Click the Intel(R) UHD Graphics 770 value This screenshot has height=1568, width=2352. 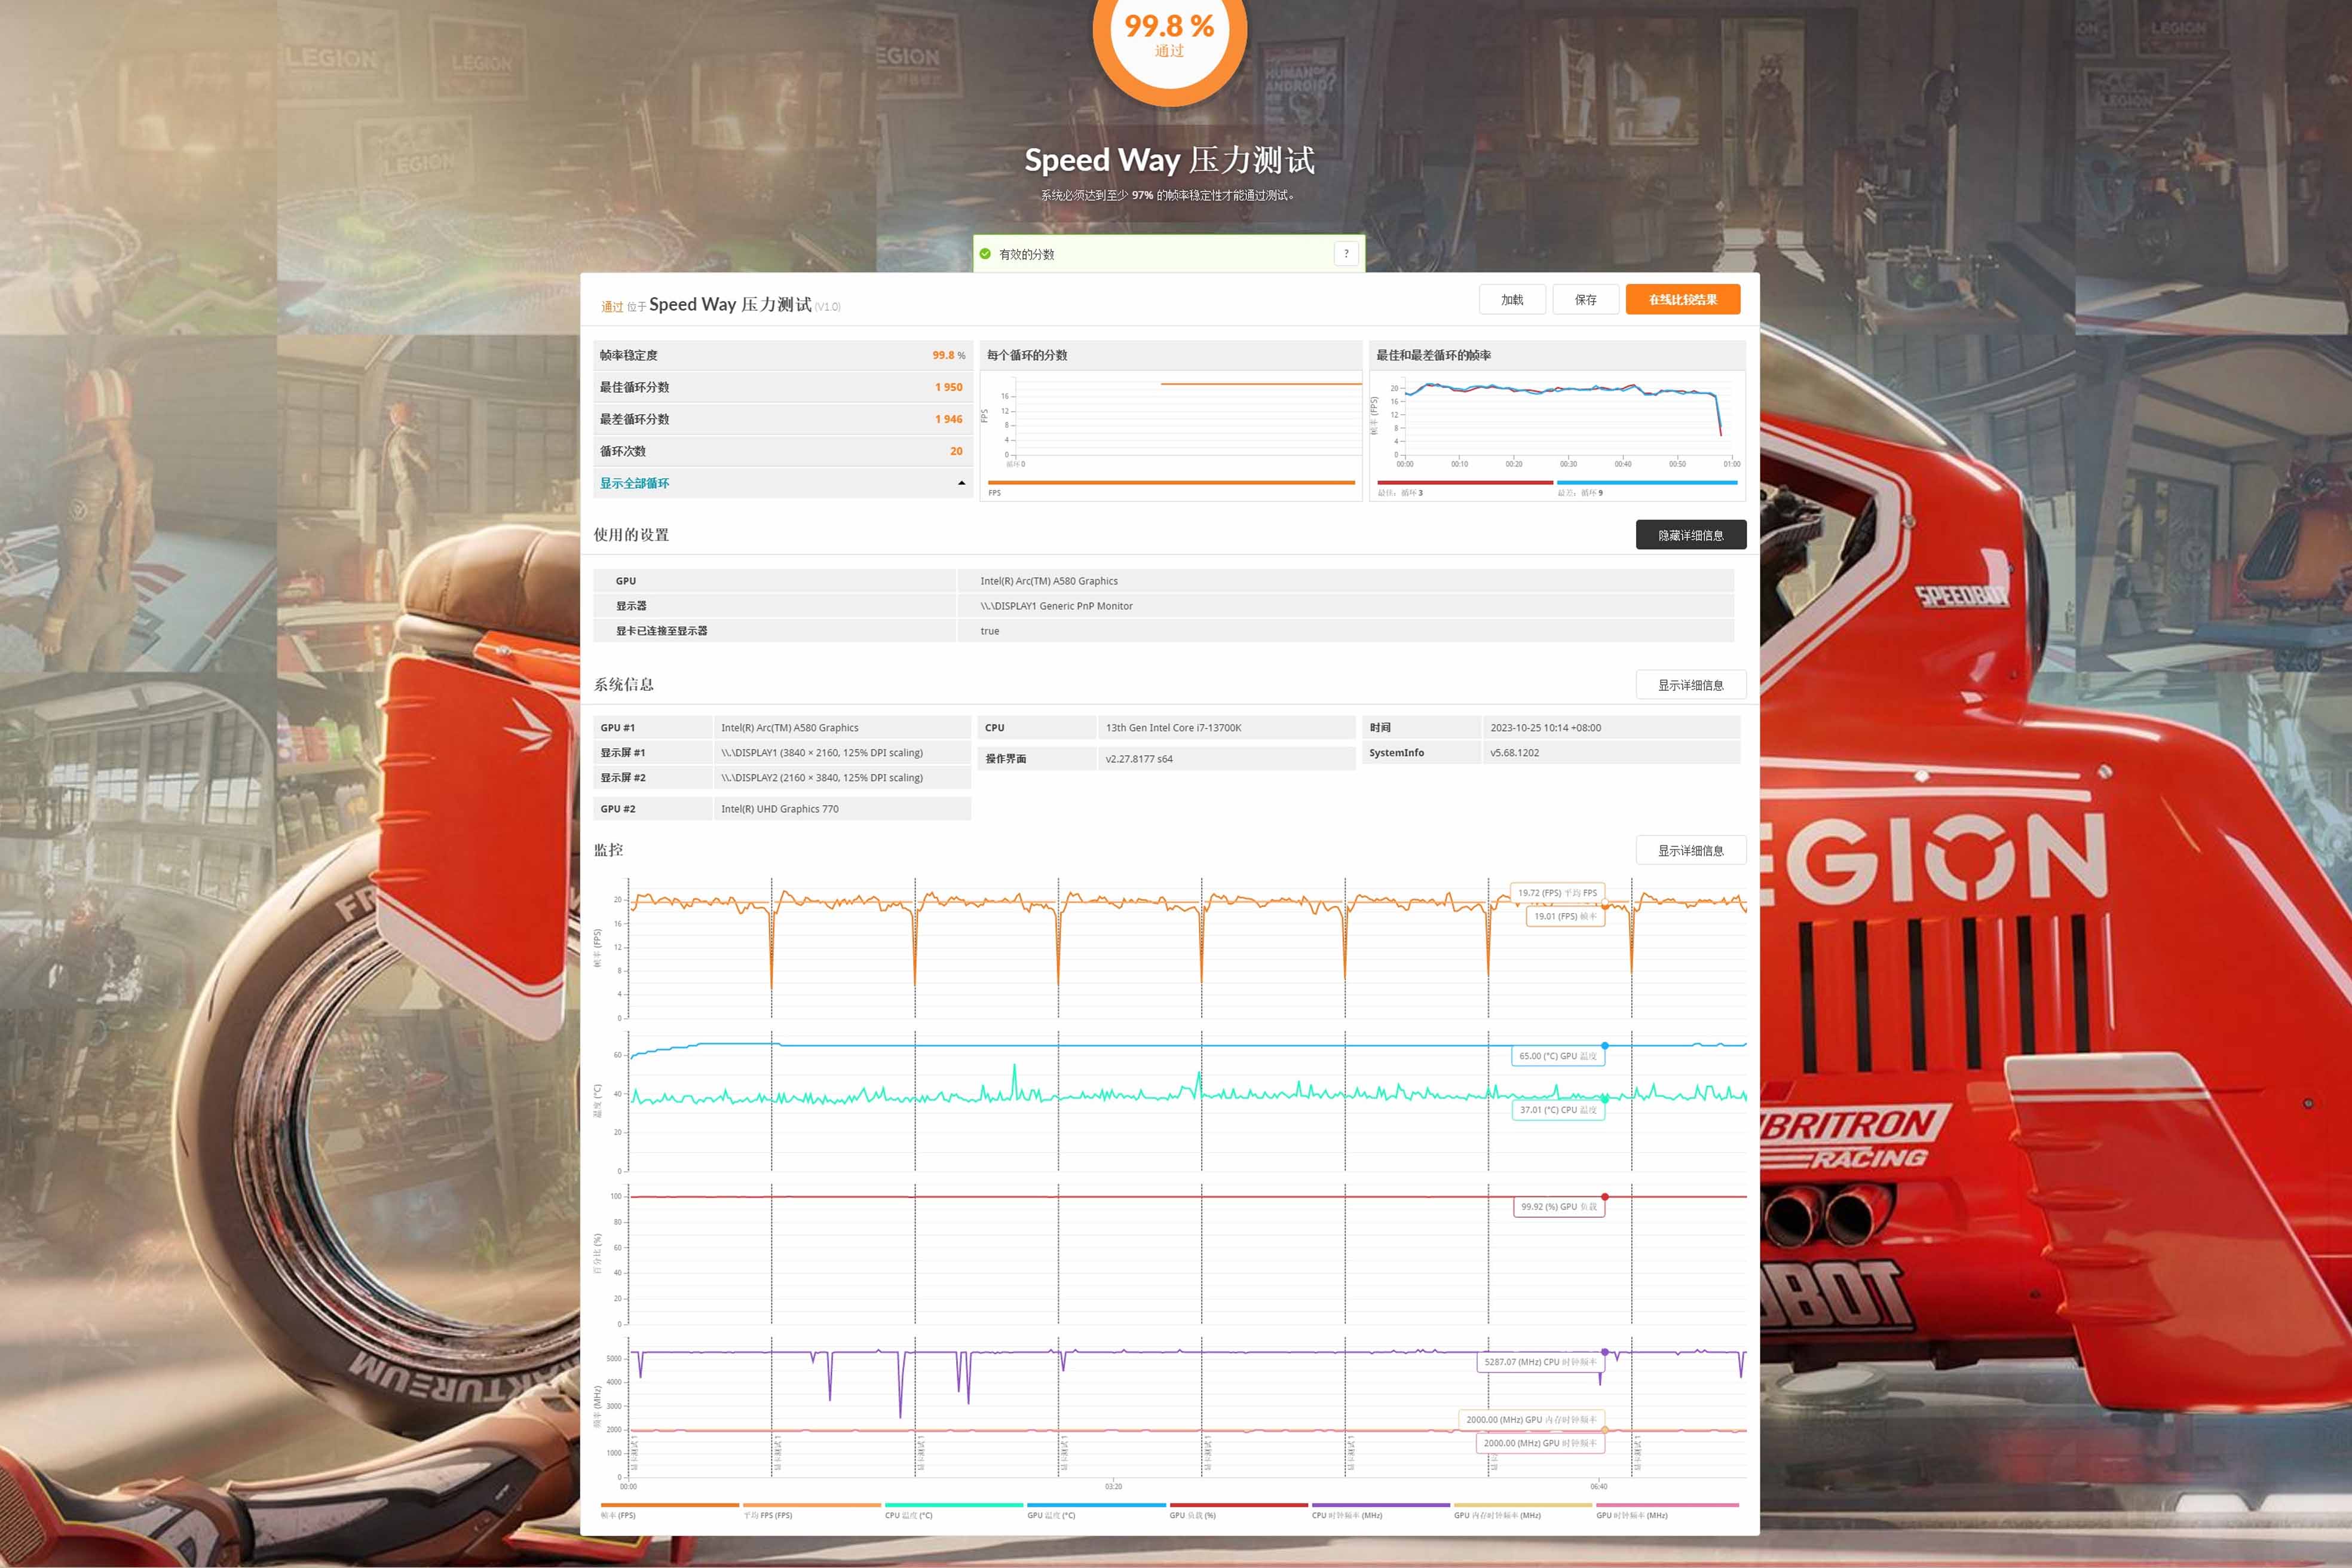780,809
